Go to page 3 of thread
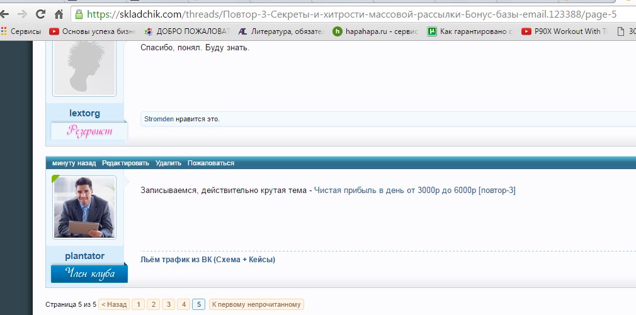The image size is (636, 315). [x=168, y=304]
